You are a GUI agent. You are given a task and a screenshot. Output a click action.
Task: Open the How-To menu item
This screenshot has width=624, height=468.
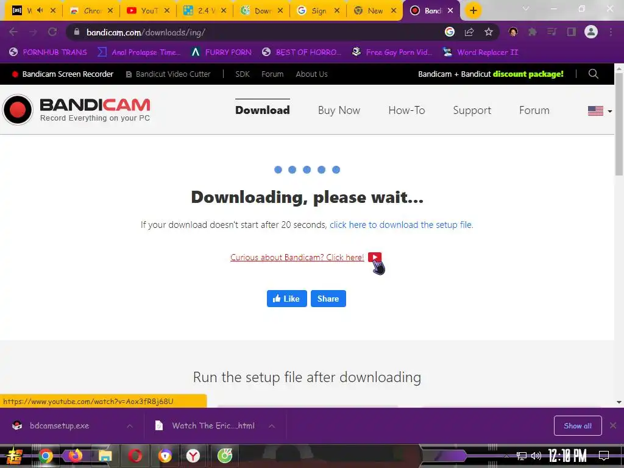pos(406,110)
